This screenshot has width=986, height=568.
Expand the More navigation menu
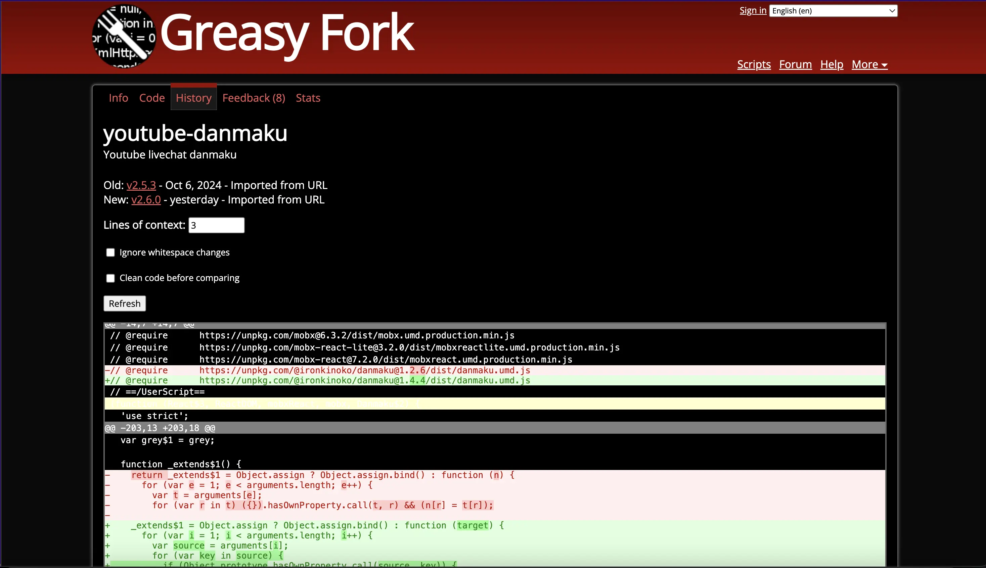point(869,64)
